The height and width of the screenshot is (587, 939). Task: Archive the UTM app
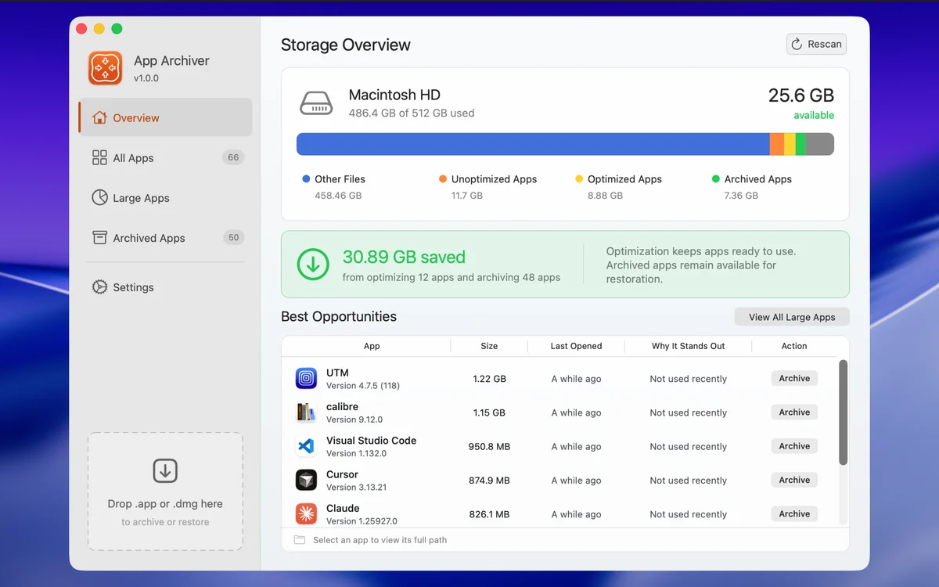click(794, 378)
